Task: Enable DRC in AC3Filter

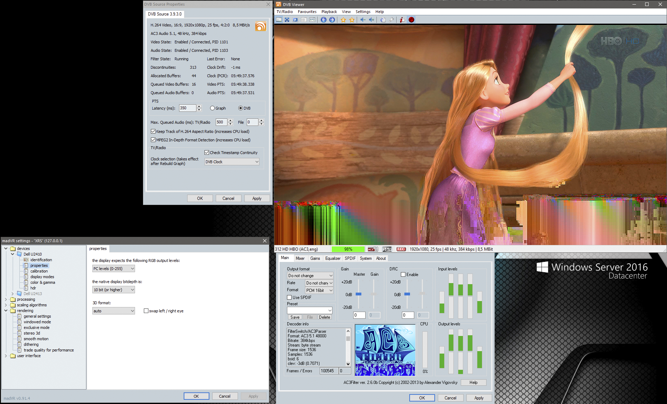Action: [x=403, y=275]
